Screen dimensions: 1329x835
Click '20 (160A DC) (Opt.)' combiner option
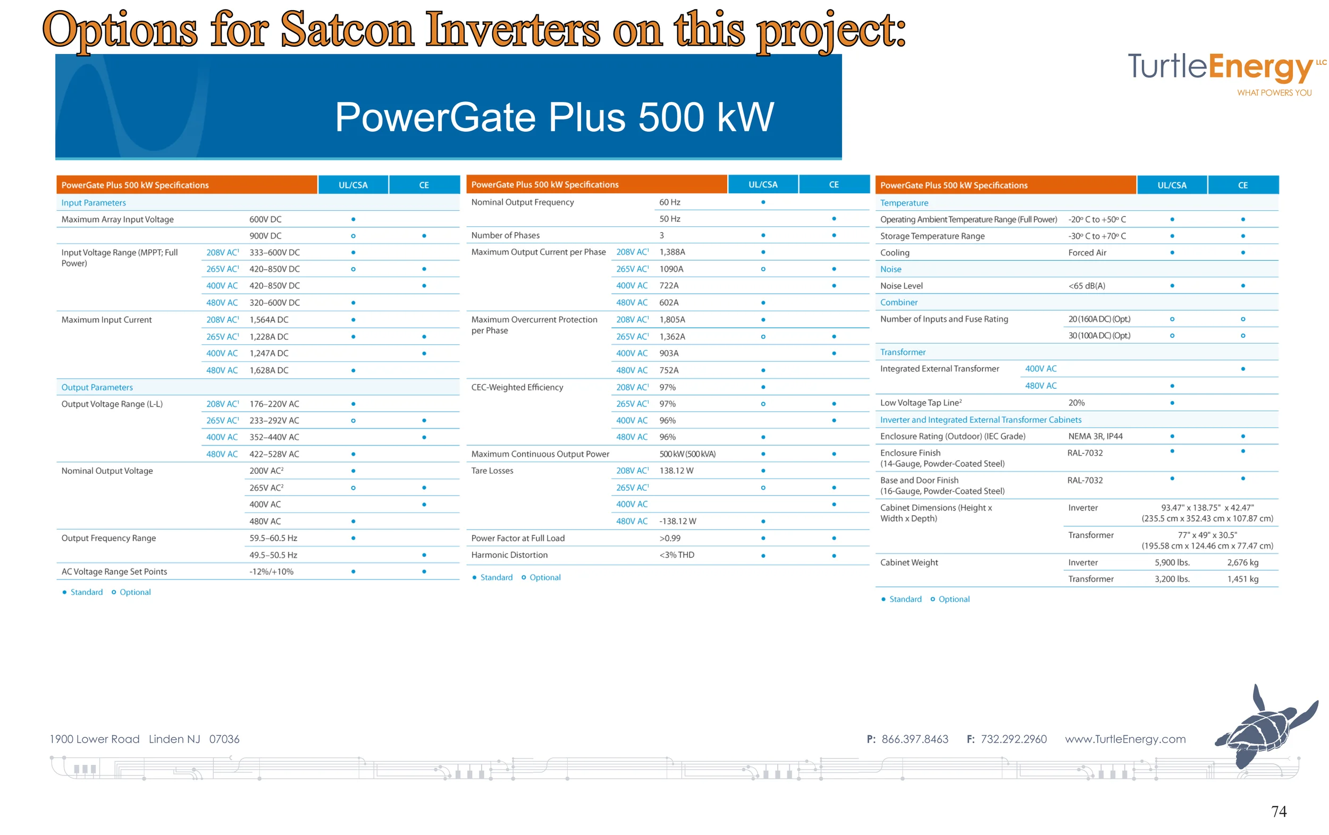point(1099,319)
